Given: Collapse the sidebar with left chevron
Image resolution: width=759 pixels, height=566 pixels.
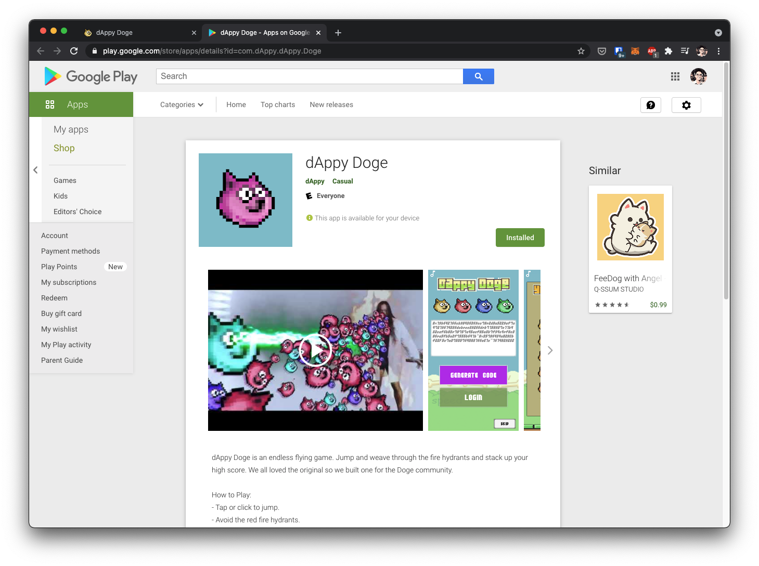Looking at the screenshot, I should pyautogui.click(x=35, y=170).
